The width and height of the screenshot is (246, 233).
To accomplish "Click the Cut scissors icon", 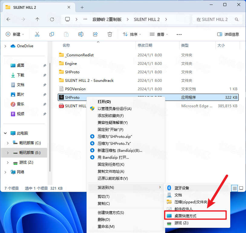I will [37, 34].
